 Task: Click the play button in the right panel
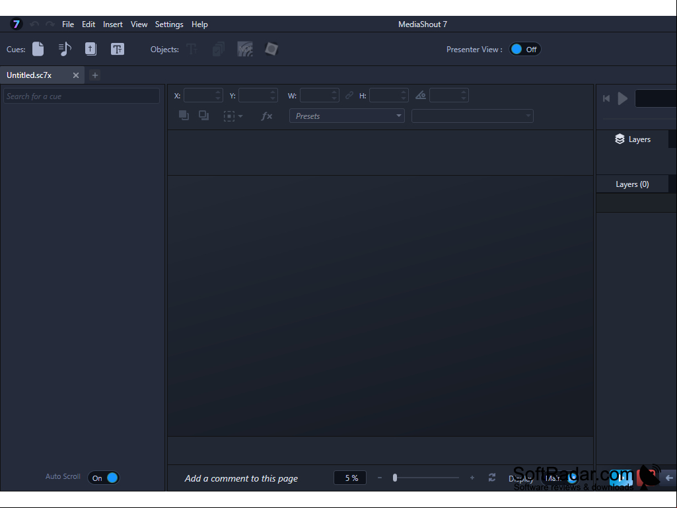(622, 98)
